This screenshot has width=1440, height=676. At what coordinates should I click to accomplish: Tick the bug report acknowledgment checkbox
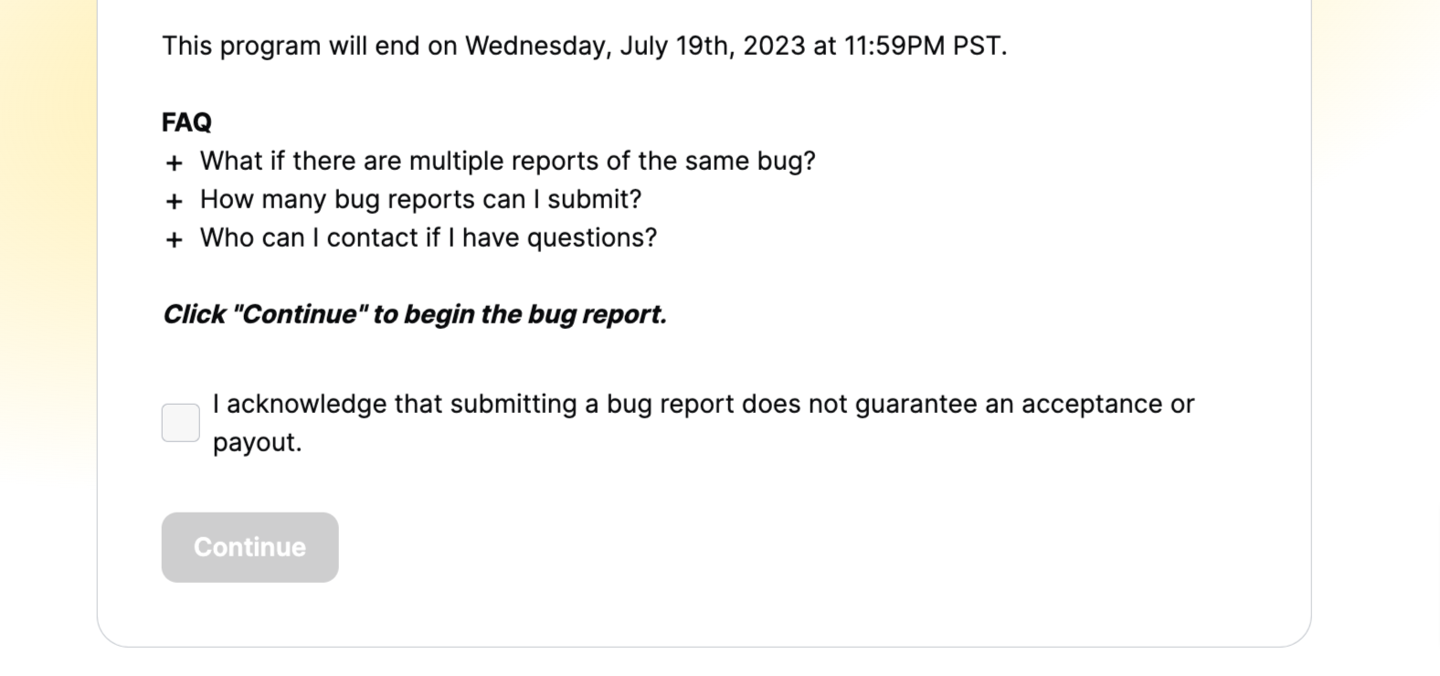[181, 423]
